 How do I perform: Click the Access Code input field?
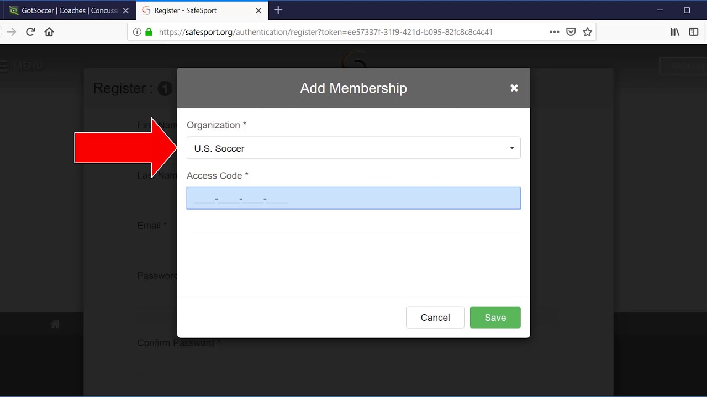coord(353,198)
